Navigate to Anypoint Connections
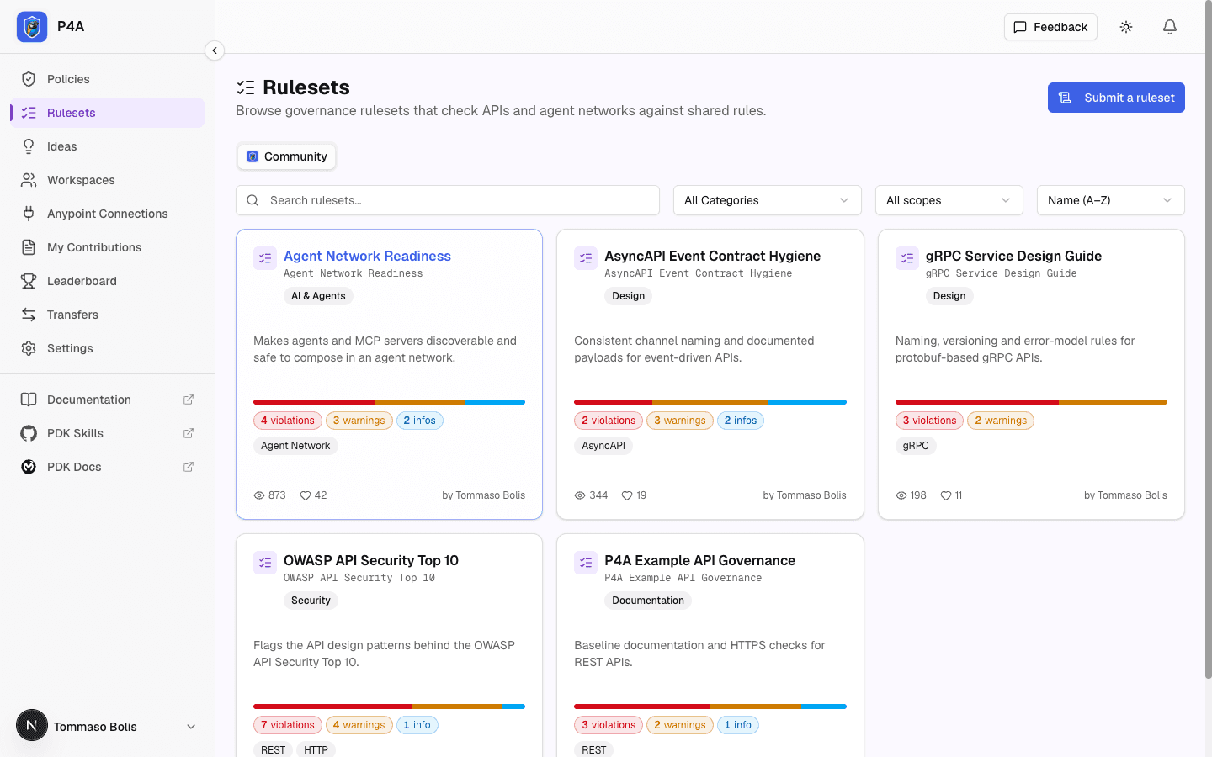Image resolution: width=1212 pixels, height=757 pixels. (x=107, y=214)
